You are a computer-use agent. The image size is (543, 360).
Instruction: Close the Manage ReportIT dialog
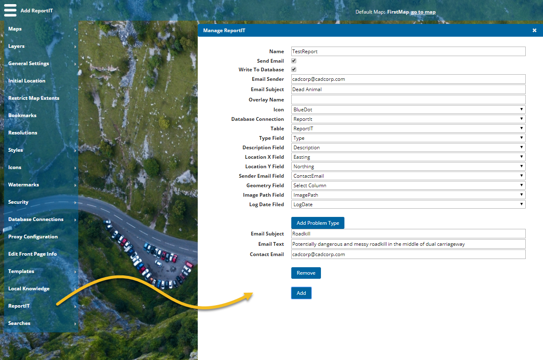(534, 31)
